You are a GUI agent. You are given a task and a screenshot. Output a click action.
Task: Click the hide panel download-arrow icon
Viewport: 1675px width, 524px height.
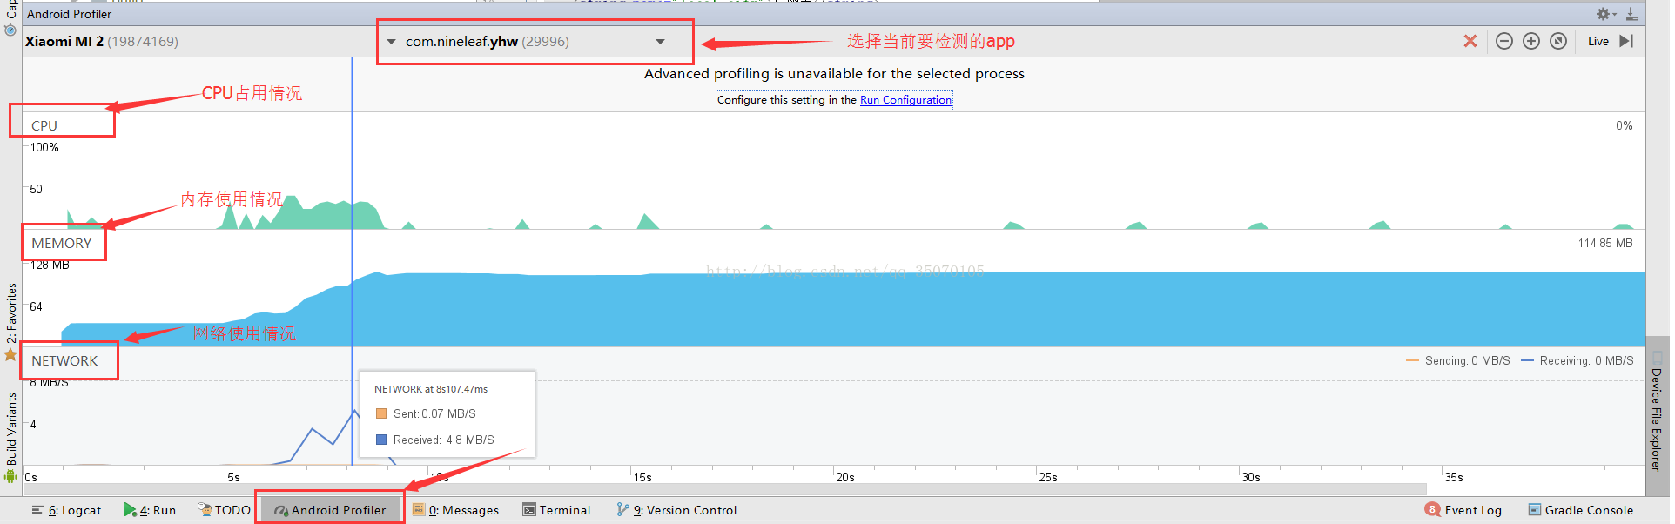[1632, 14]
